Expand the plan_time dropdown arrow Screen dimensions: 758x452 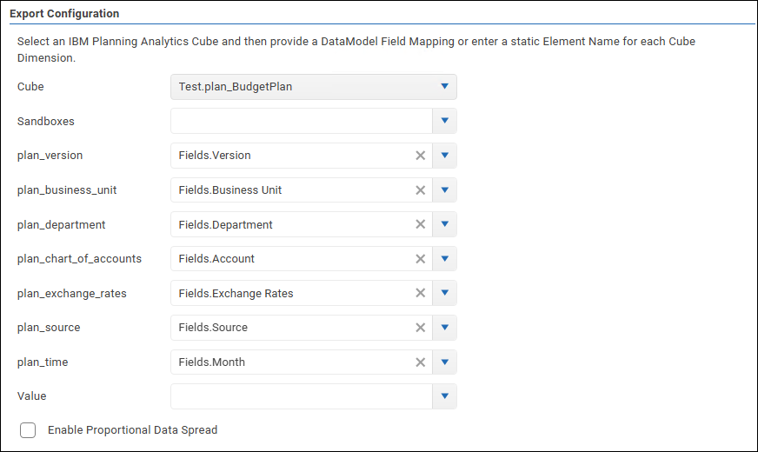tap(444, 362)
